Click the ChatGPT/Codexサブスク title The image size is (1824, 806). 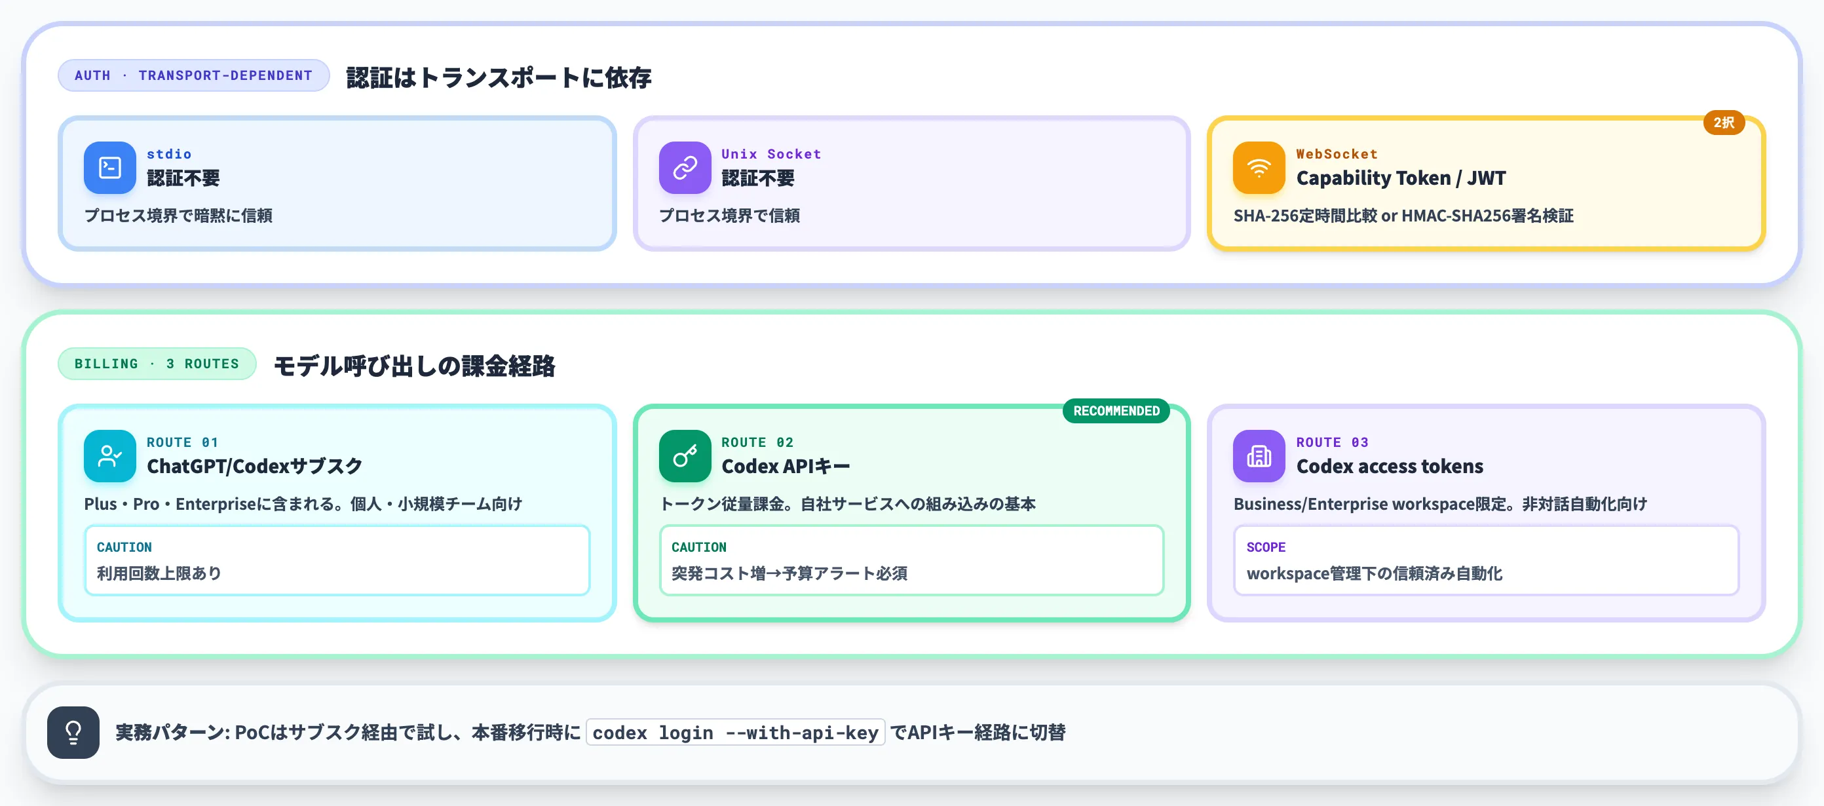click(x=254, y=466)
